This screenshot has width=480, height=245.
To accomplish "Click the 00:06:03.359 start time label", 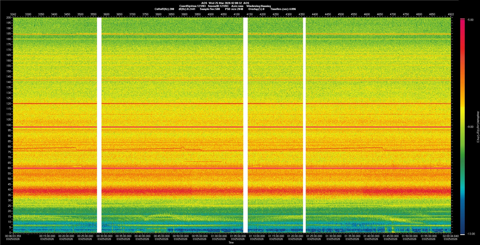I will coord(13,236).
